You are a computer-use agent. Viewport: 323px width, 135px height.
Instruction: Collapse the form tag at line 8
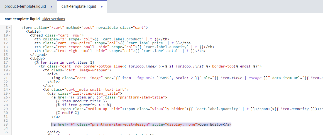coord(10,28)
